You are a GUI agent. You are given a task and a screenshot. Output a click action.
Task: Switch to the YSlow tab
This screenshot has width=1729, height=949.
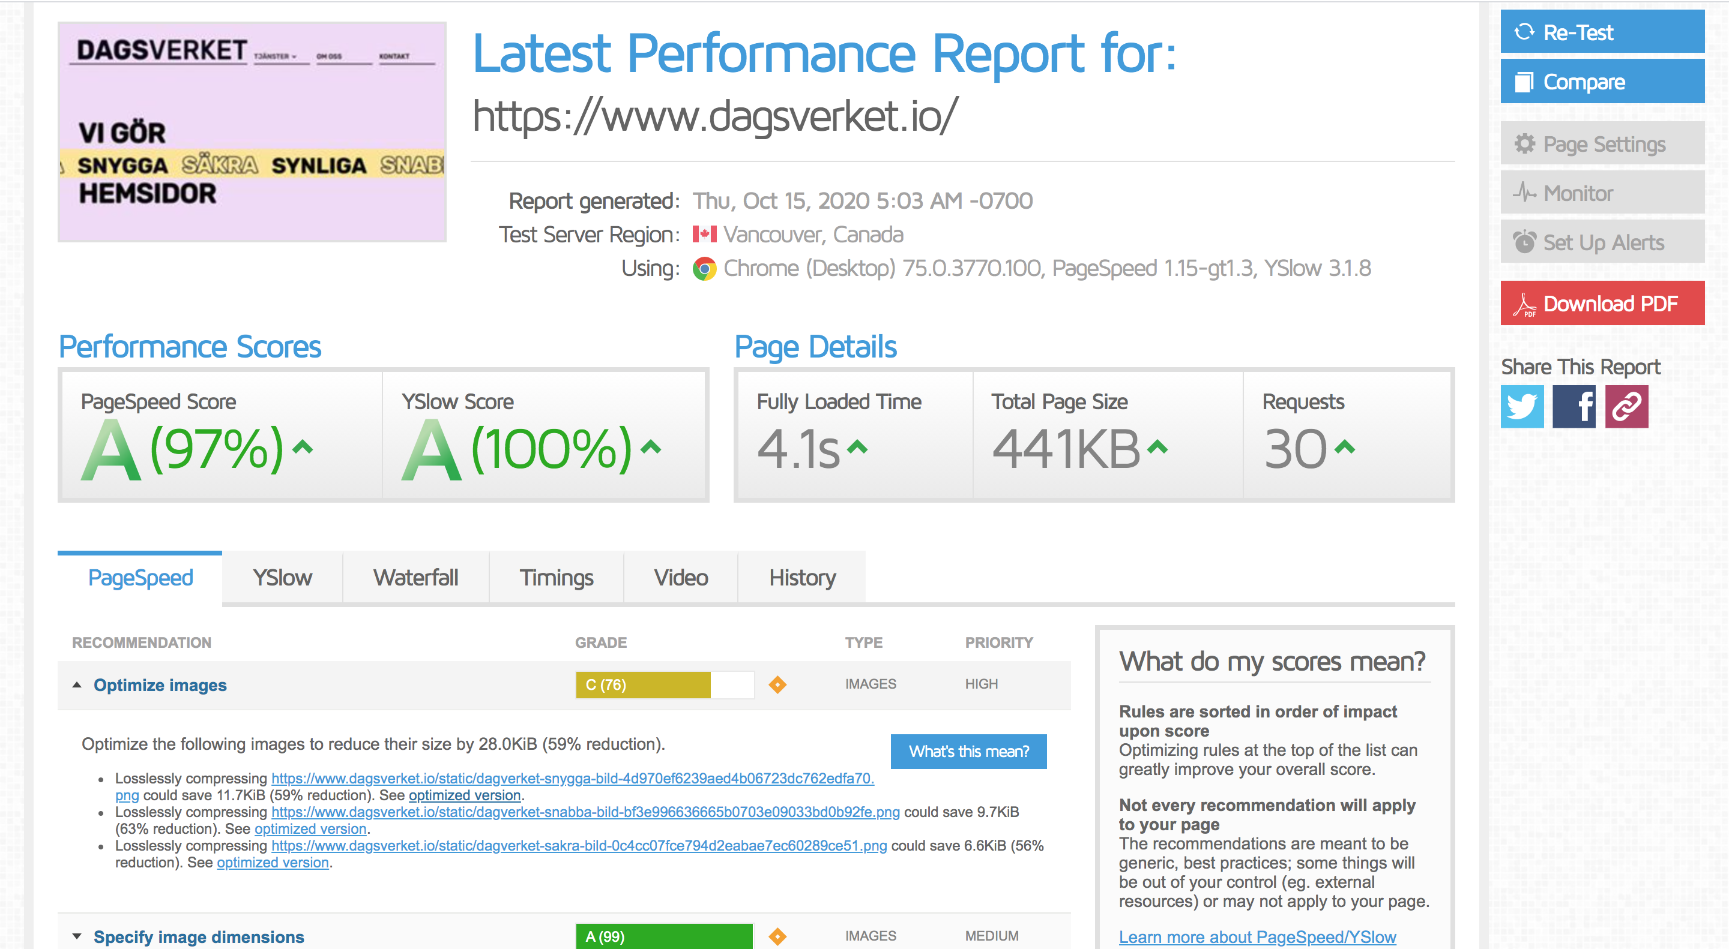click(x=282, y=578)
